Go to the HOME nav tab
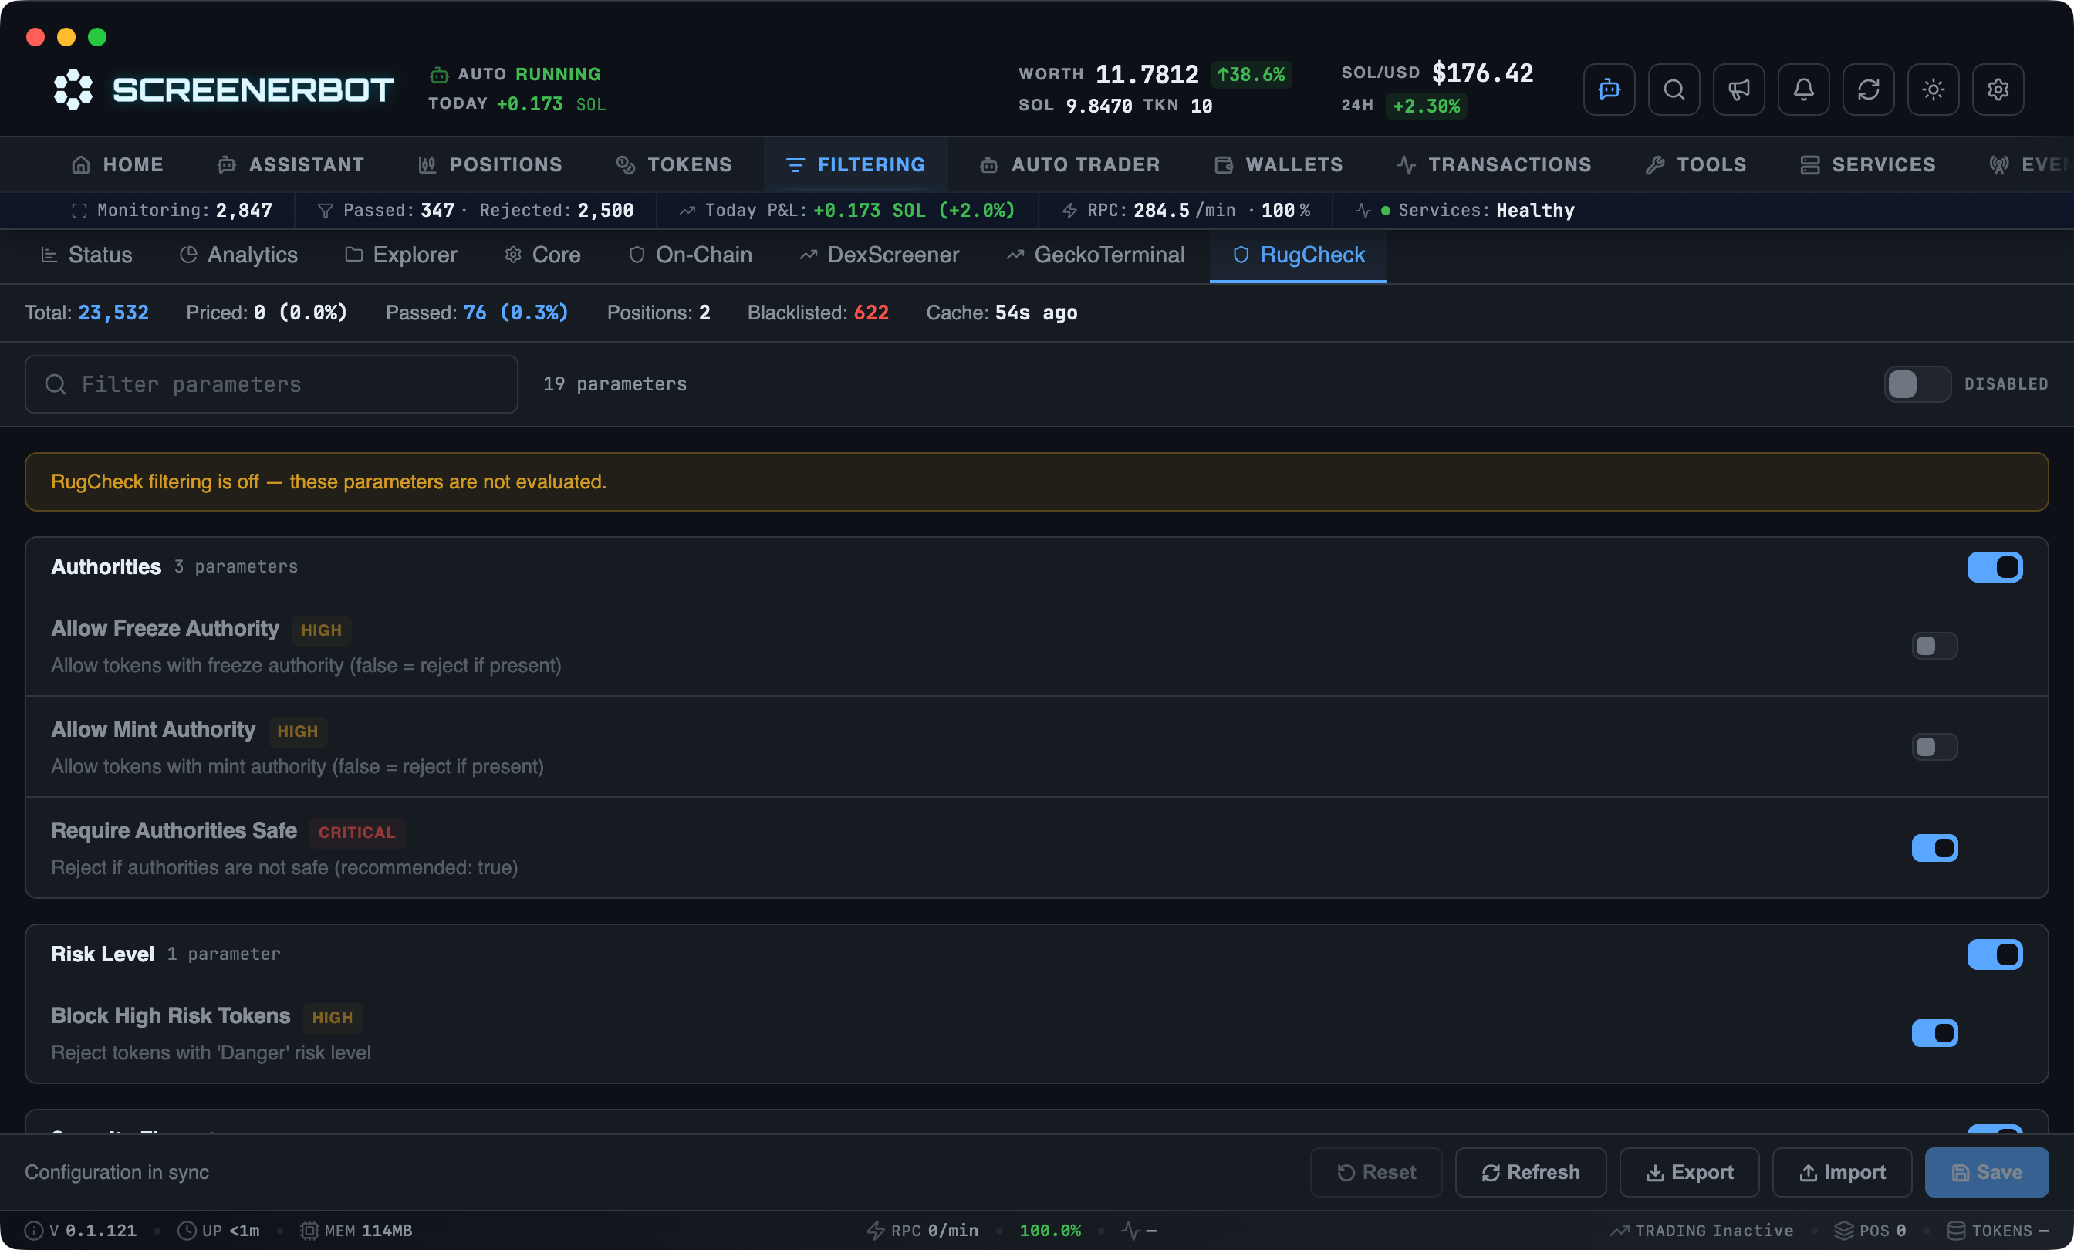 [117, 164]
